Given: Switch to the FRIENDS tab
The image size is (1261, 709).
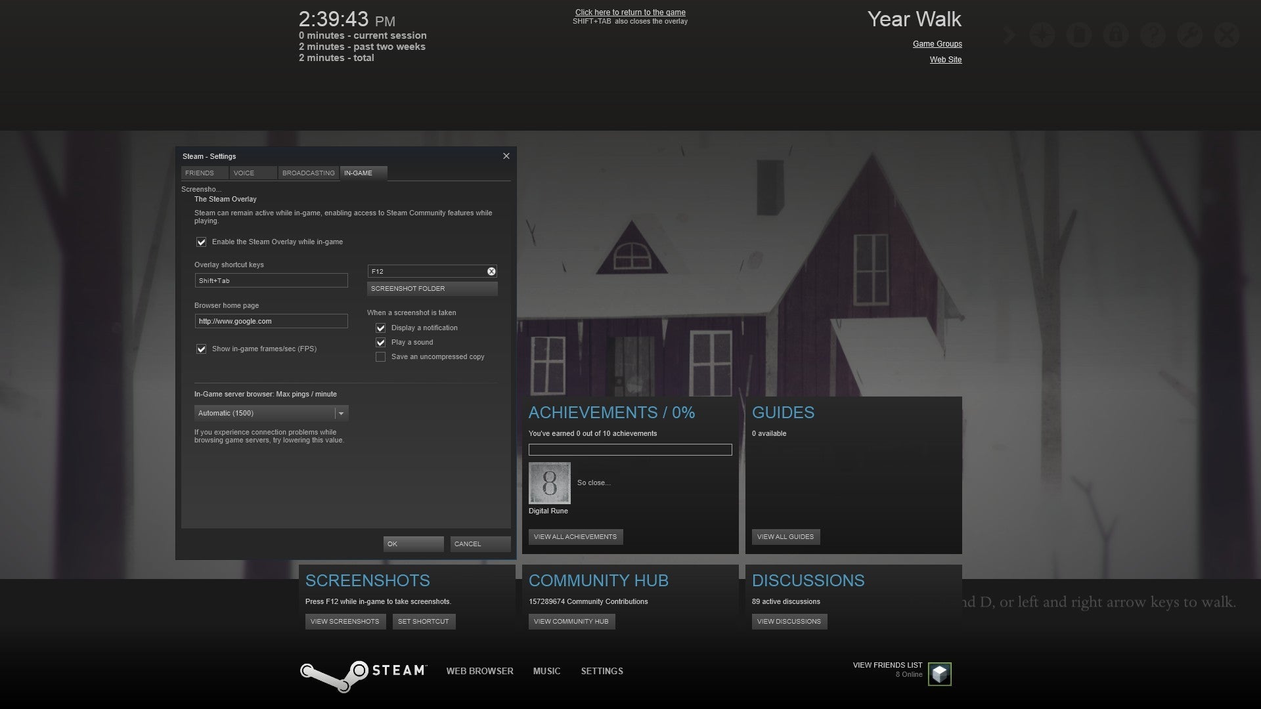Looking at the screenshot, I should tap(199, 172).
